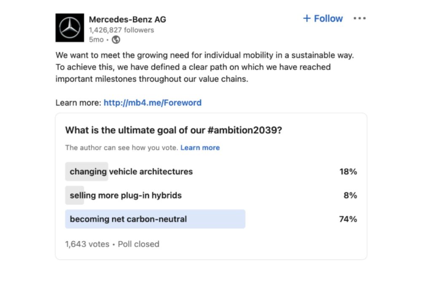The image size is (432, 288).
Task: Click Learn more about poll voting
Action: click(x=200, y=148)
